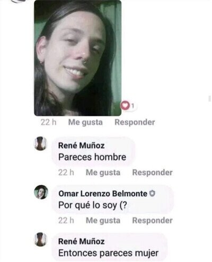Open the photo attached in the comment

click(x=78, y=58)
